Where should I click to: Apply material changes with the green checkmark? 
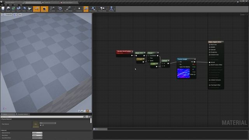point(13,9)
